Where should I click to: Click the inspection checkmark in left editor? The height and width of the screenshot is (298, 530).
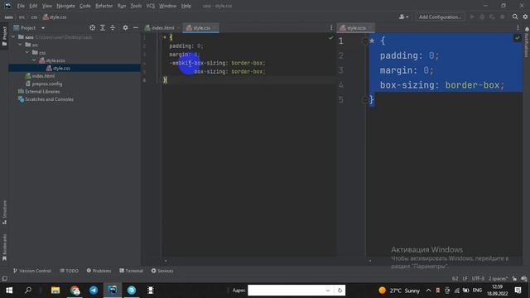pyautogui.click(x=331, y=38)
